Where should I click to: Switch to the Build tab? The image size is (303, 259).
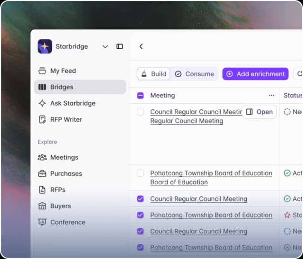153,74
